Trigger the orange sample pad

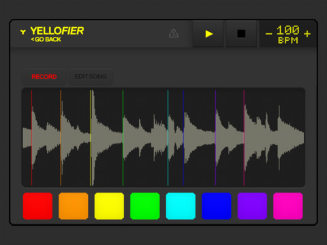point(74,206)
